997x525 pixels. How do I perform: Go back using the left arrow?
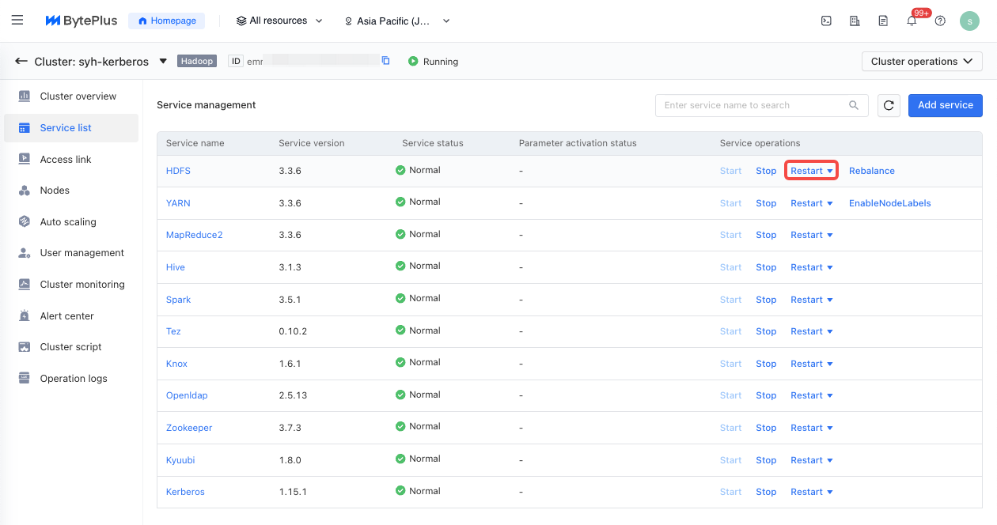click(x=21, y=61)
